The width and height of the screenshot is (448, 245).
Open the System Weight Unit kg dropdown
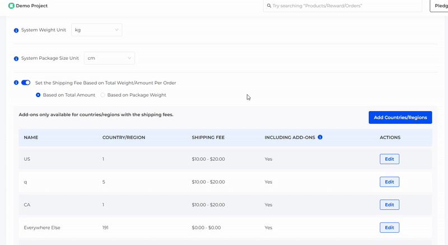click(x=96, y=30)
